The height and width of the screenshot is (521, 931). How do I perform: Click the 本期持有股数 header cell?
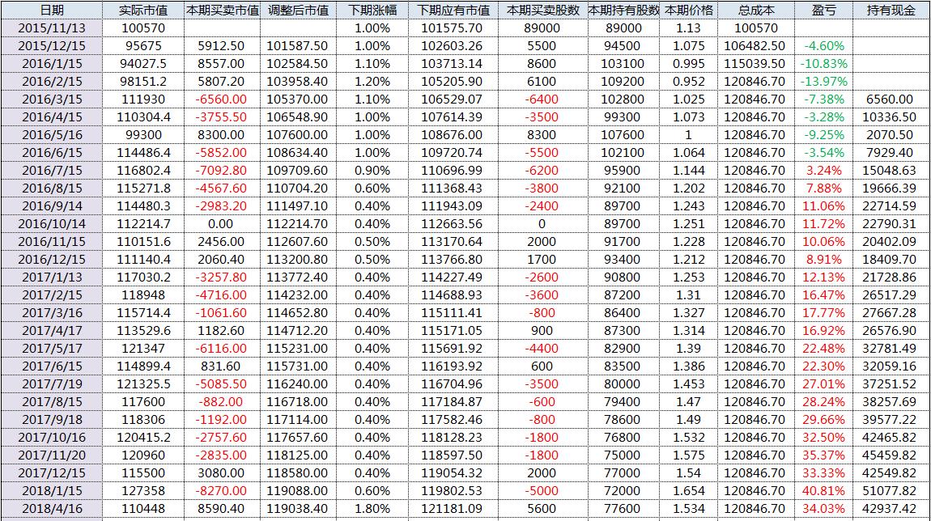(623, 10)
